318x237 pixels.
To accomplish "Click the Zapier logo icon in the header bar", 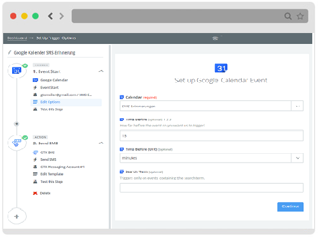I will click(215, 38).
